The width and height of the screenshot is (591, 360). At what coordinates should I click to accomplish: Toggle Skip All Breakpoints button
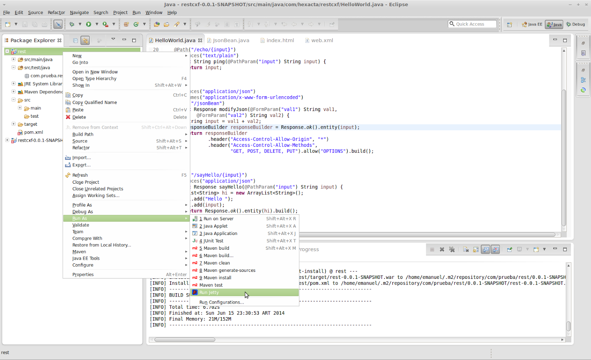pos(58,24)
